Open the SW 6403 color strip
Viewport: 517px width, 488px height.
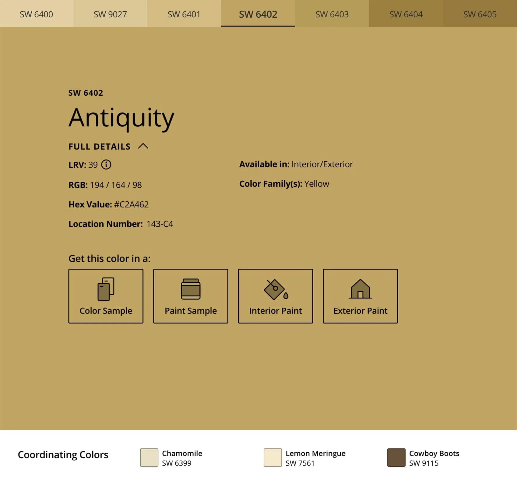[332, 14]
